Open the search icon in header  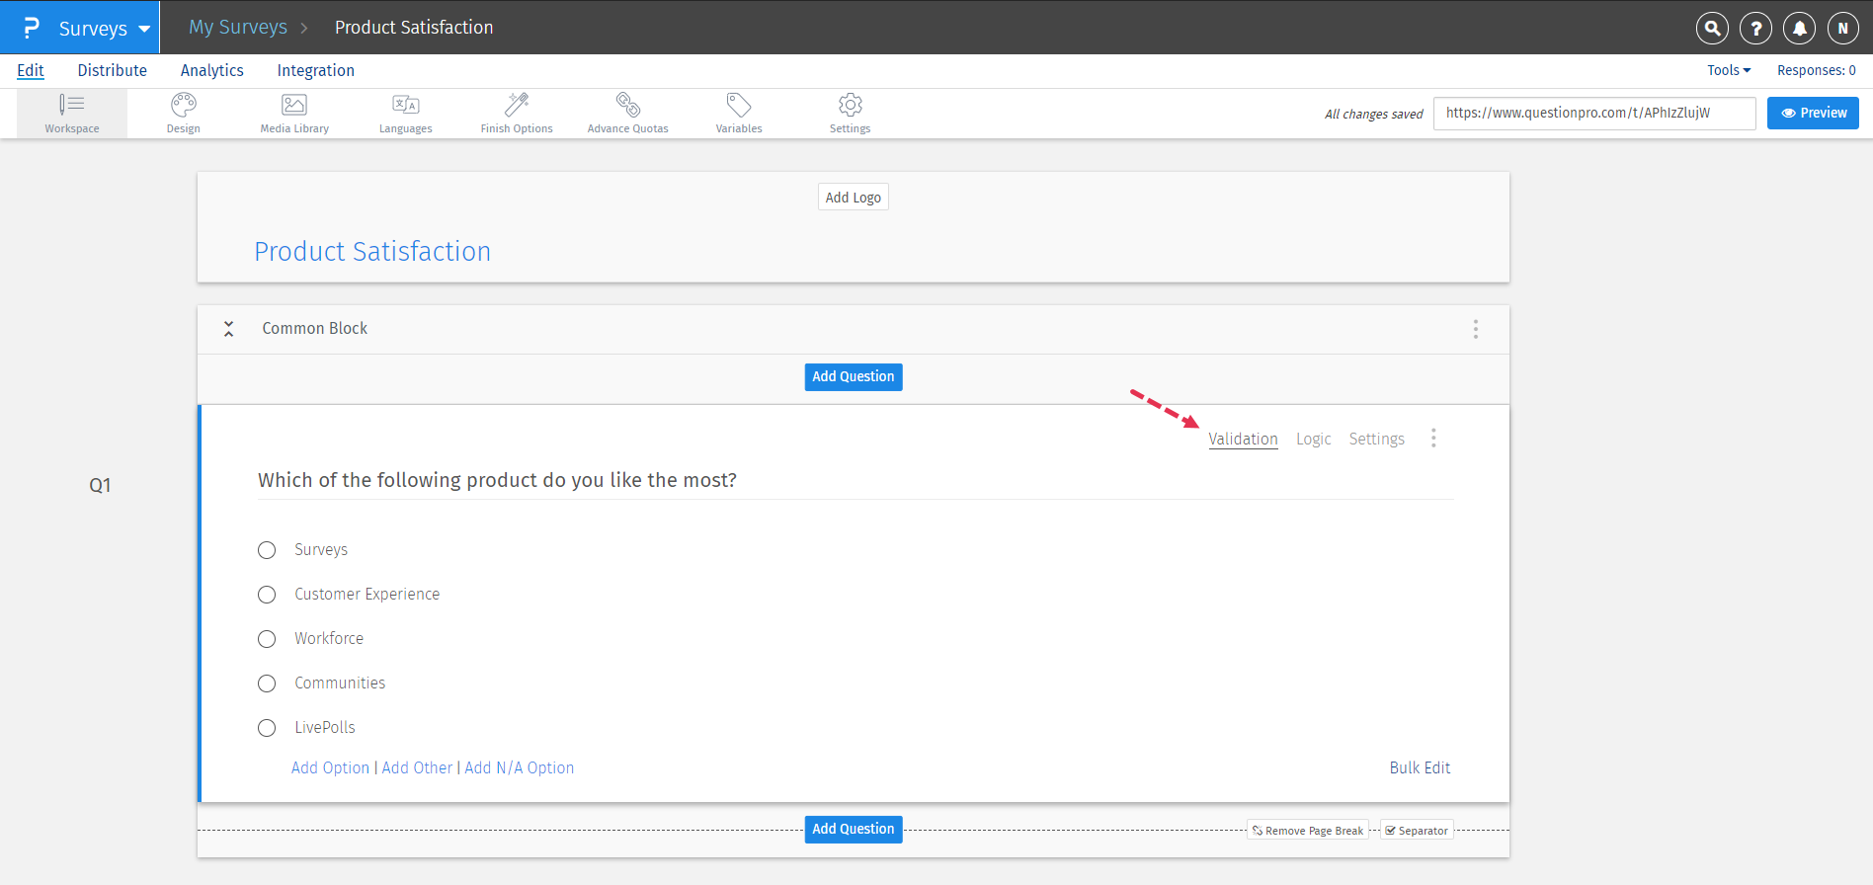click(x=1712, y=29)
